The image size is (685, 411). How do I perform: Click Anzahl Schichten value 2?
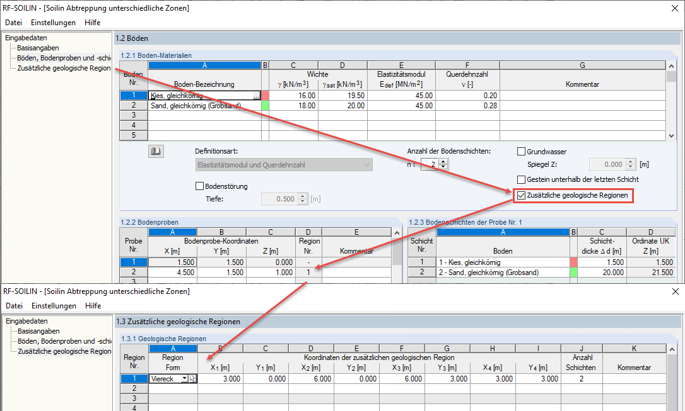click(x=582, y=379)
